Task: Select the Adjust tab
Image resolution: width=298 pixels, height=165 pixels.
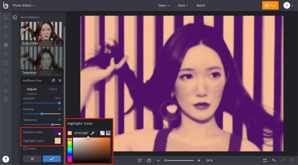Action: pyautogui.click(x=32, y=89)
